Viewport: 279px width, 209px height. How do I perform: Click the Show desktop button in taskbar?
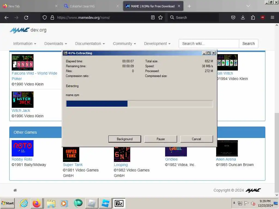click(276, 203)
